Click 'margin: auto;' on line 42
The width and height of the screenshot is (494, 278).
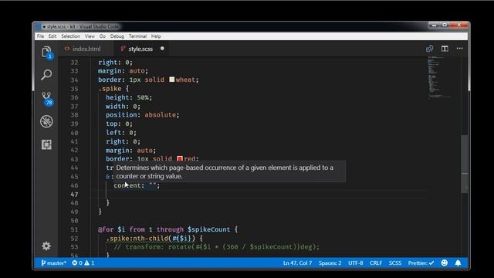[x=130, y=150]
